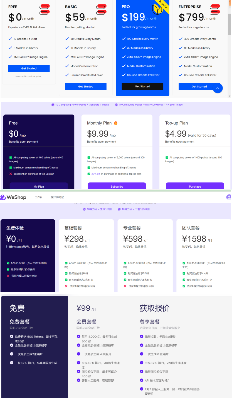
Task: Click the black Get Started button in PRO
Action: click(x=142, y=86)
